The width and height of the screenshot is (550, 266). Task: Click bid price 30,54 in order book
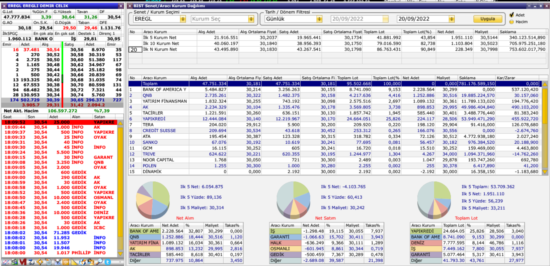tap(53, 50)
